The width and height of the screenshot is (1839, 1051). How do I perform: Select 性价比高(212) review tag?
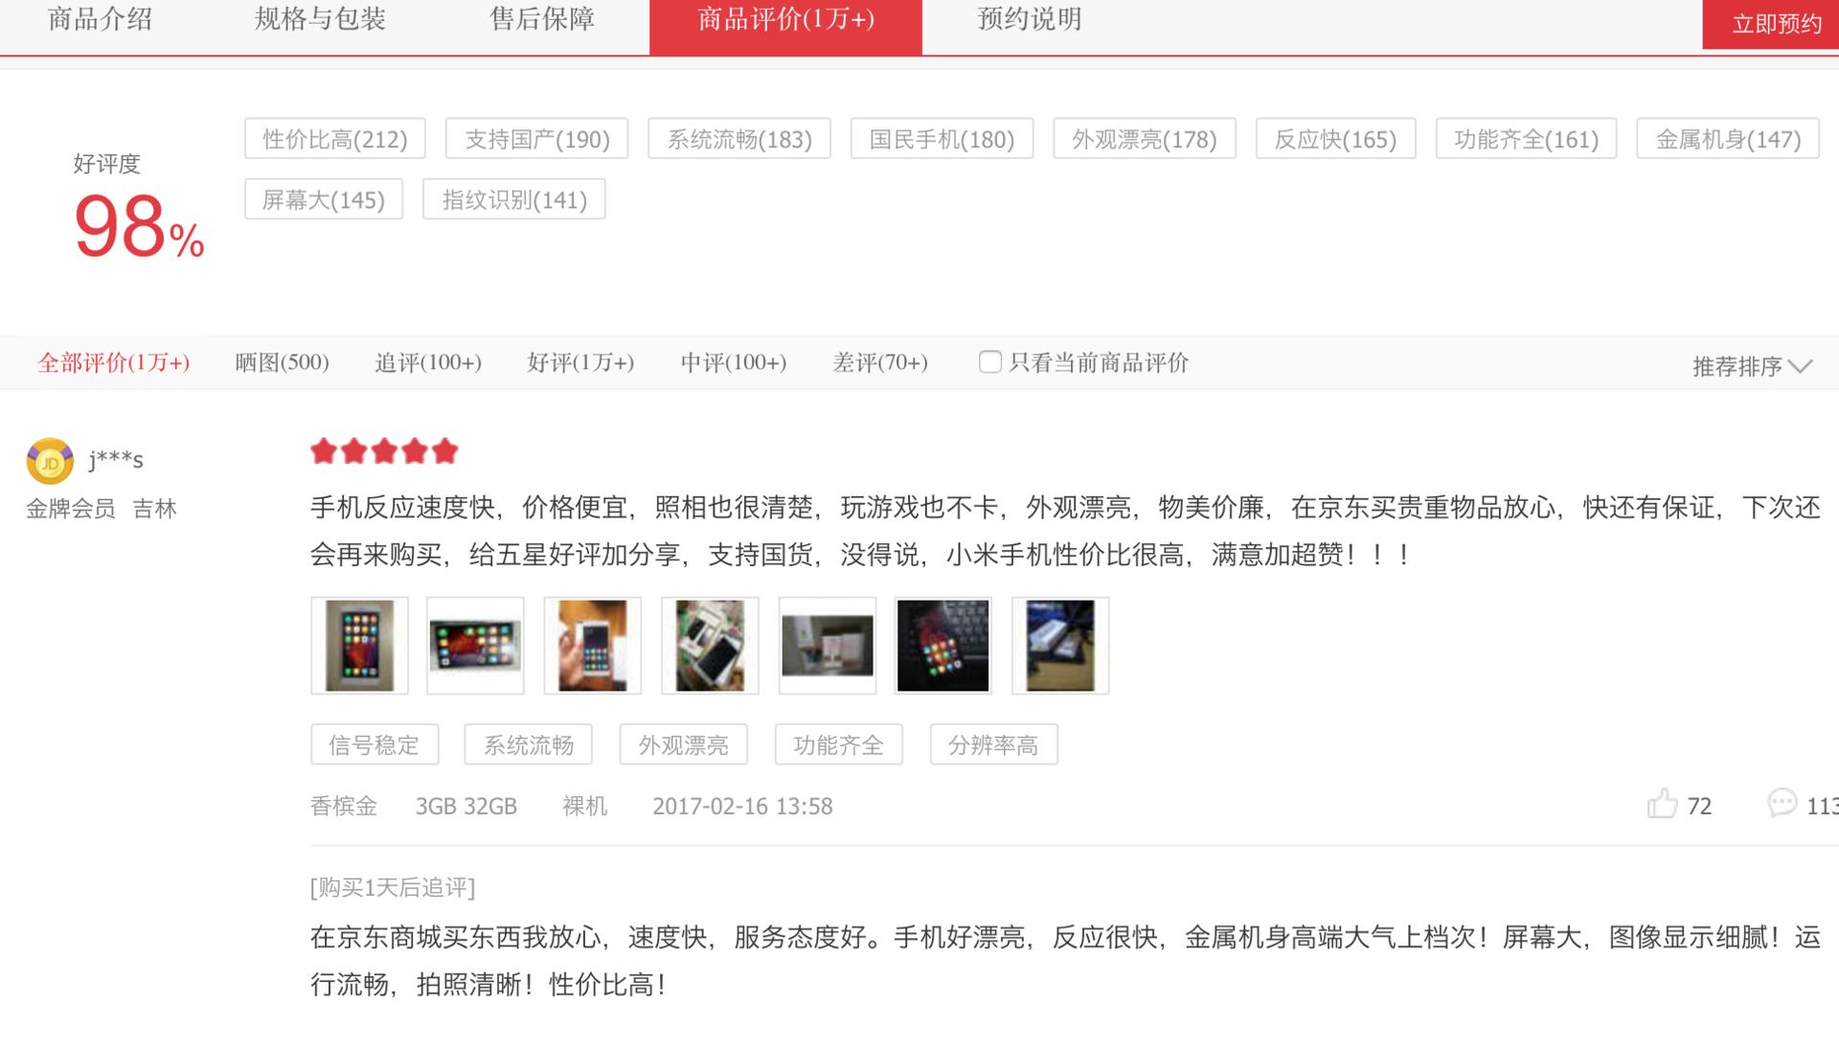pos(334,139)
